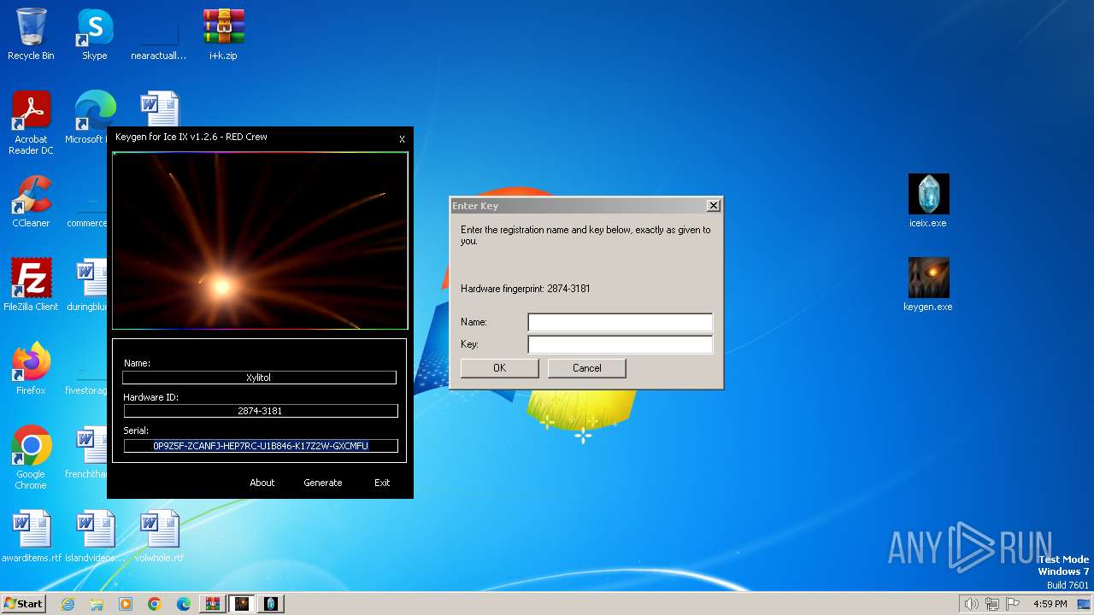Click the Name field in Enter Key dialog
The height and width of the screenshot is (615, 1094).
point(620,322)
